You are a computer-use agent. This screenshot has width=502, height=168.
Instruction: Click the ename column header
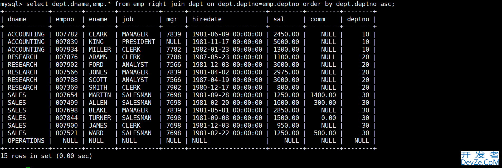click(x=98, y=19)
